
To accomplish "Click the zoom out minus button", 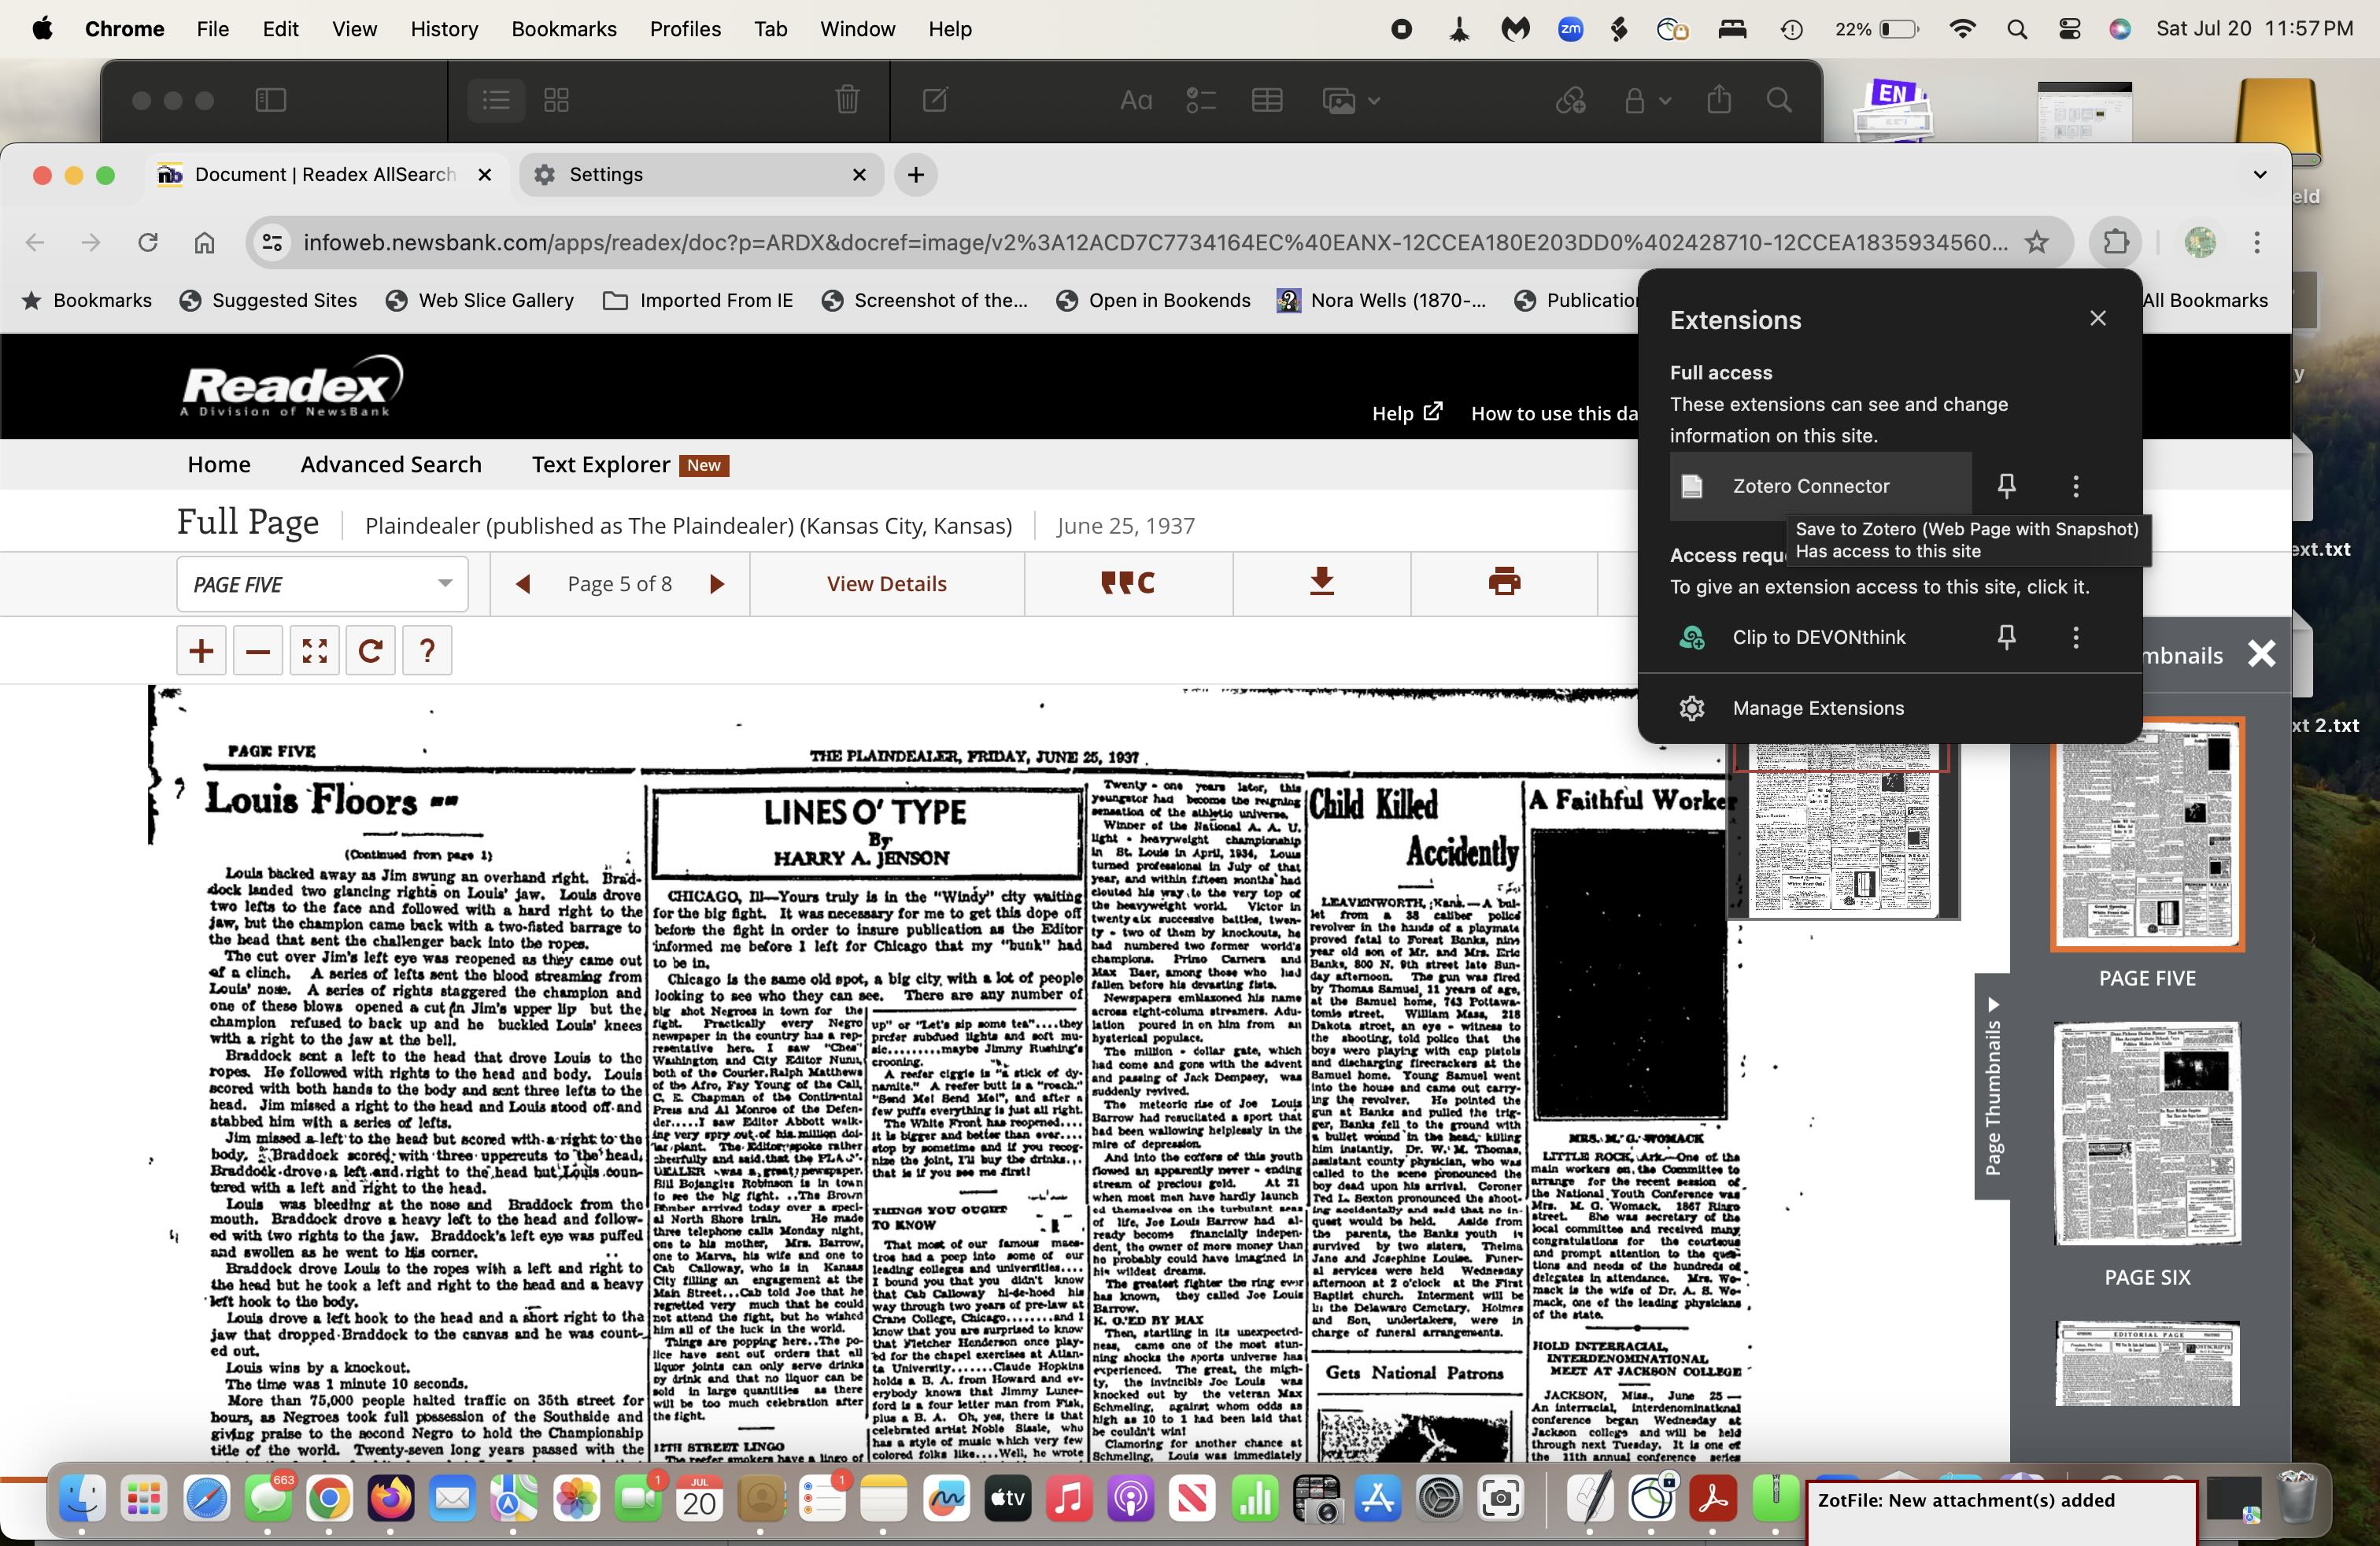I will tap(258, 651).
